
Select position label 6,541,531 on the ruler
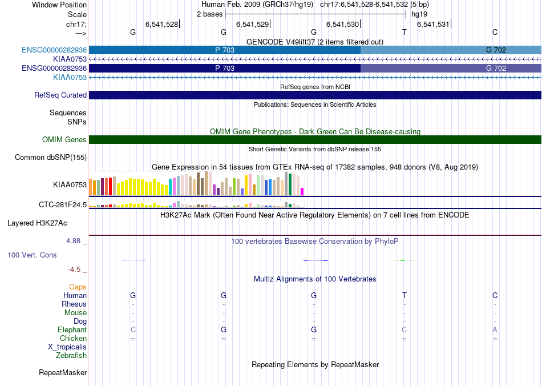tap(433, 24)
